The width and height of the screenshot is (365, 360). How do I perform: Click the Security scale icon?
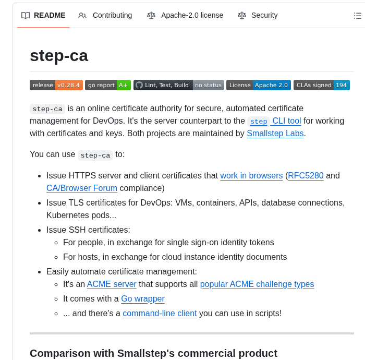(242, 16)
